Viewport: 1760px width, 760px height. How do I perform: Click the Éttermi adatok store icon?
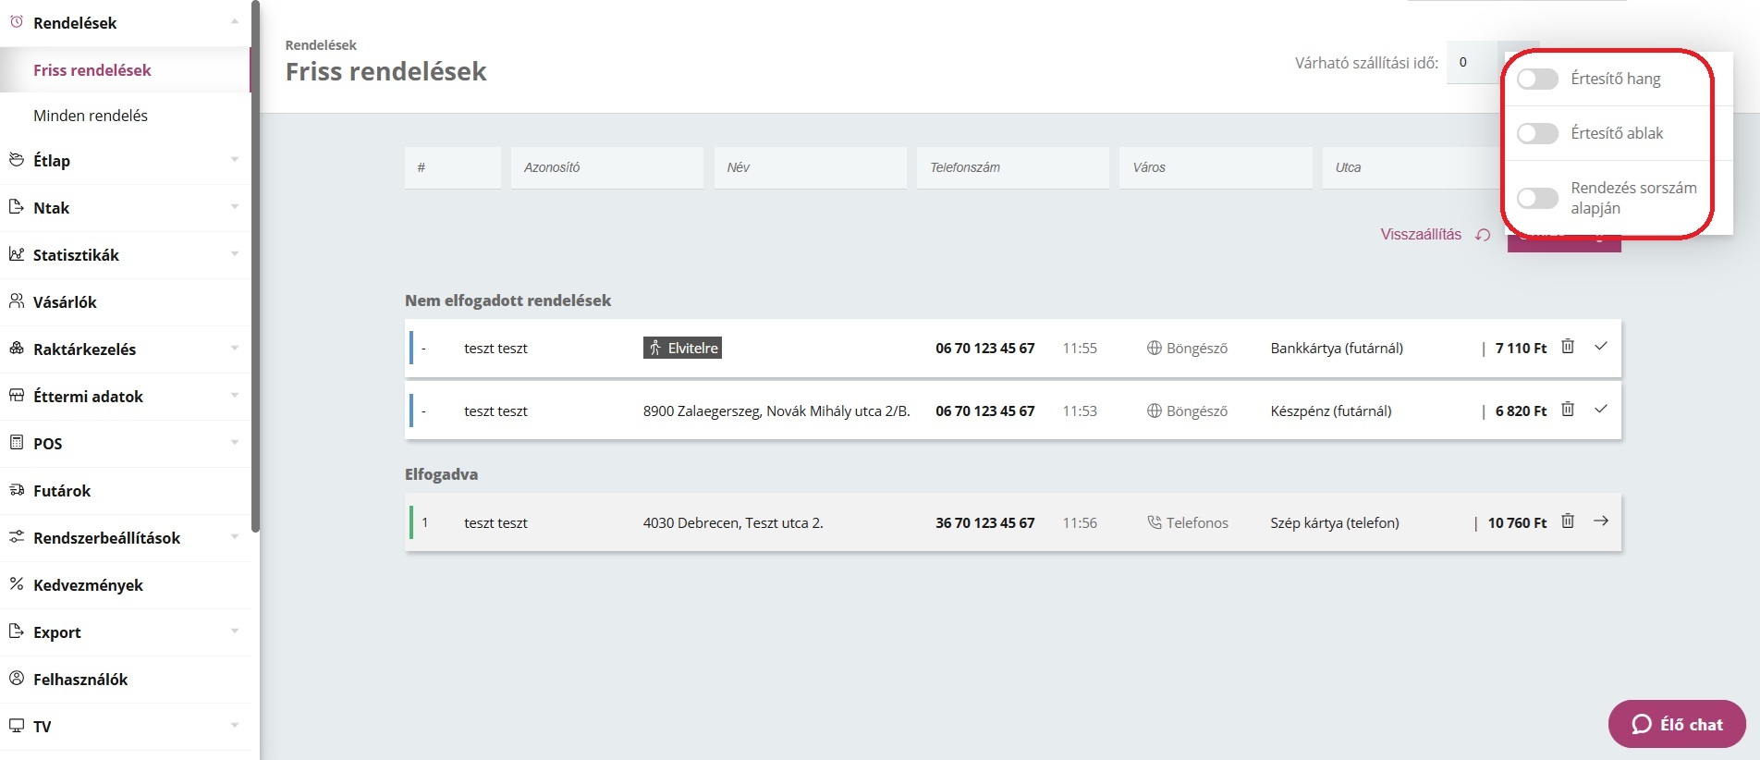17,396
